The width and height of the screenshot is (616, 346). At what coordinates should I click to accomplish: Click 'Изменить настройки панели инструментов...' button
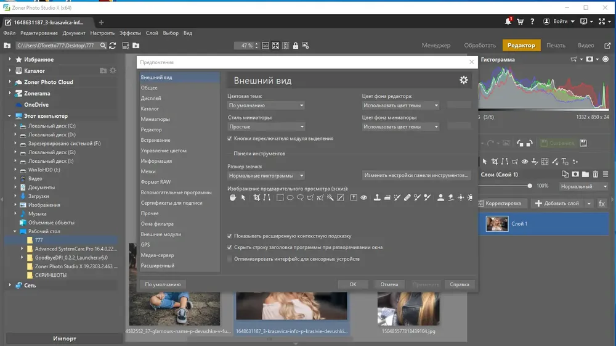tap(416, 175)
